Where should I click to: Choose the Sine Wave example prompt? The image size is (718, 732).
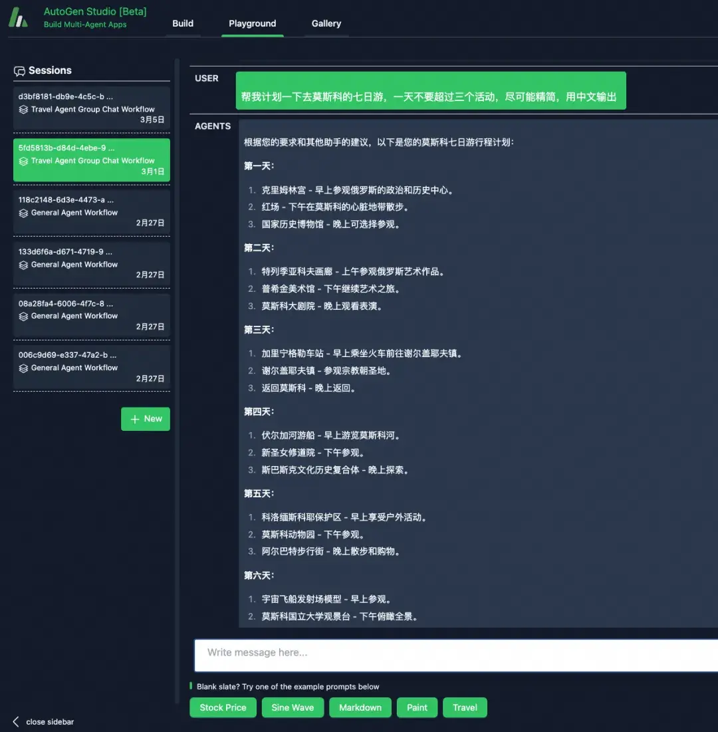pyautogui.click(x=293, y=707)
